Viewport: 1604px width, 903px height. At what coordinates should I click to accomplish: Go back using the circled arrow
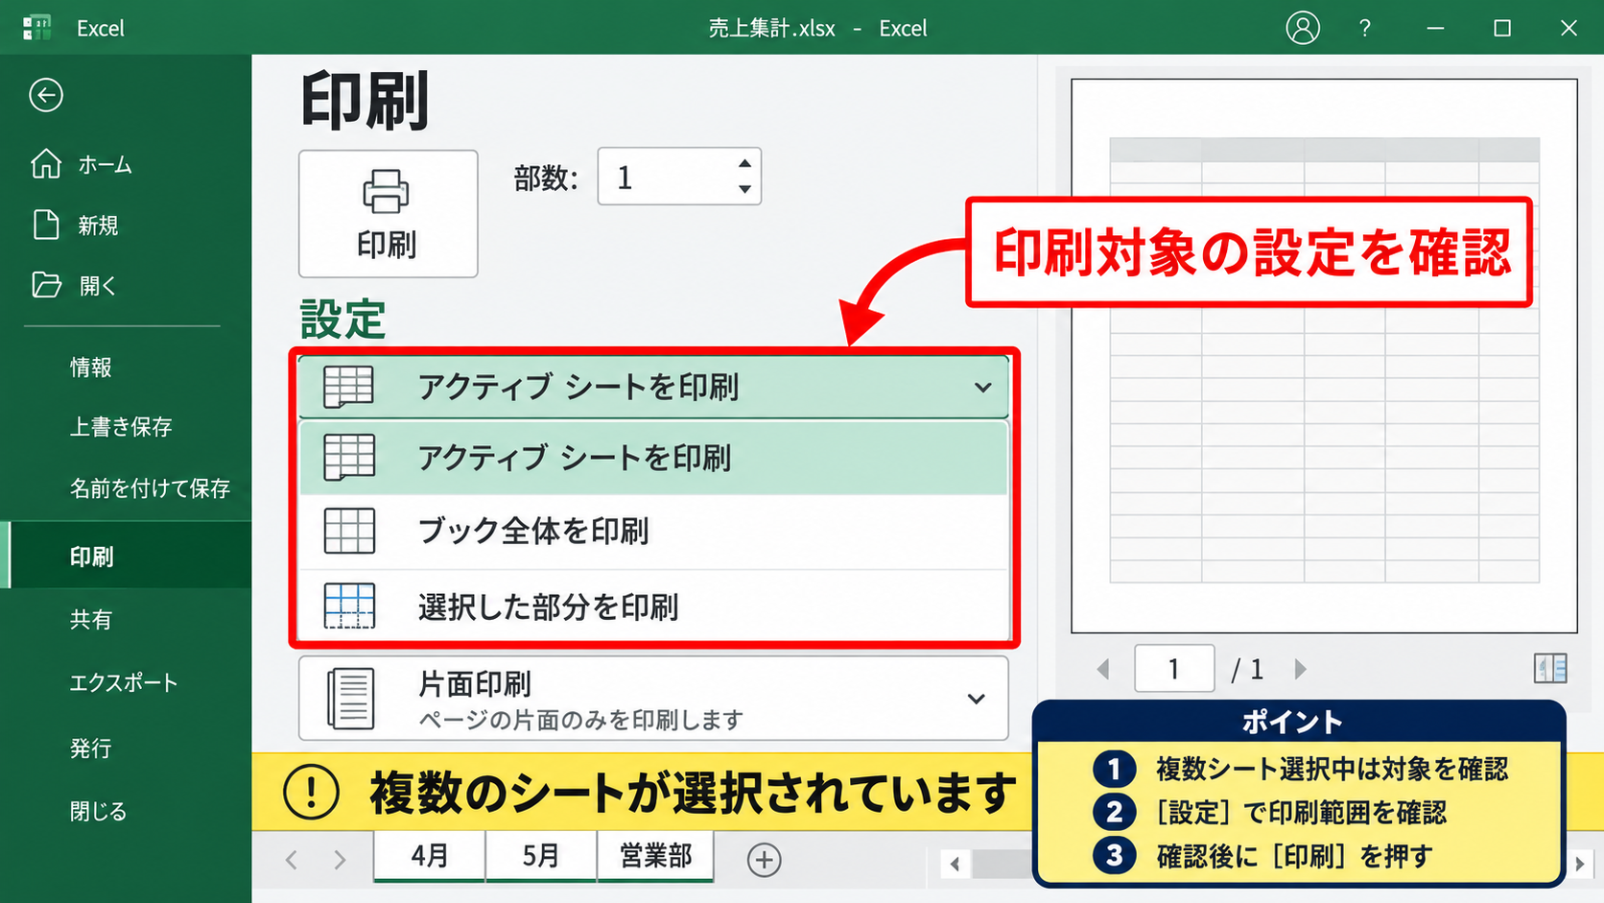point(46,95)
